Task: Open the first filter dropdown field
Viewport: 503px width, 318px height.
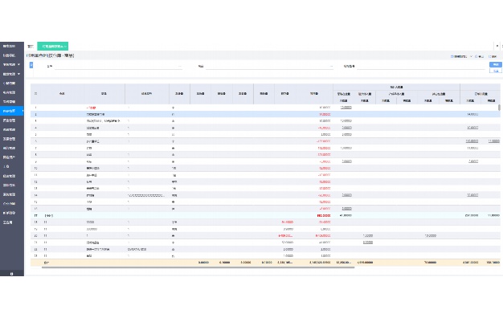Action: coord(118,67)
